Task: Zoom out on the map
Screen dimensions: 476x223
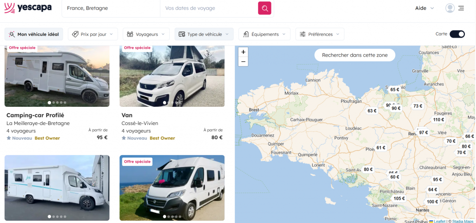Action: point(243,62)
